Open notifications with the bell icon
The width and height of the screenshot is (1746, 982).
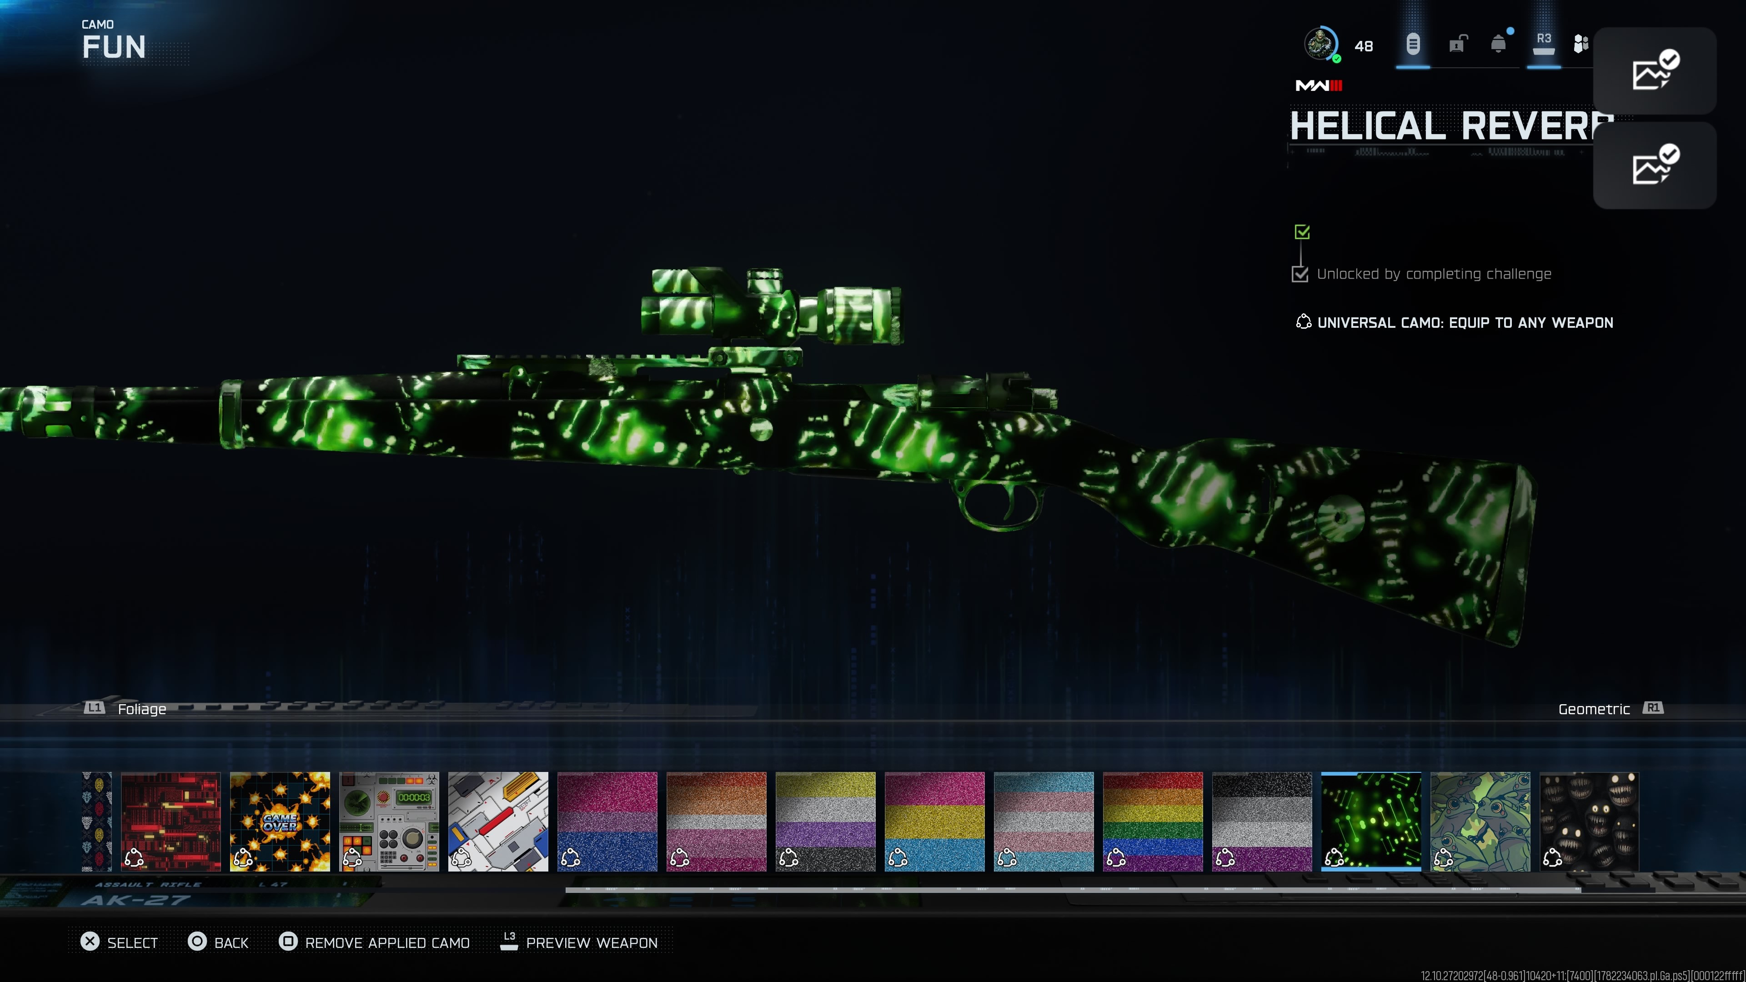[1499, 44]
